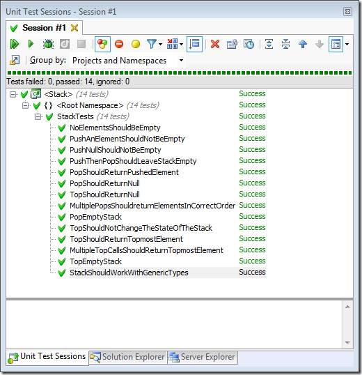Viewport: 362px width, 375px height.
Task: Collapse all nodes in the test tree
Action: [285, 44]
